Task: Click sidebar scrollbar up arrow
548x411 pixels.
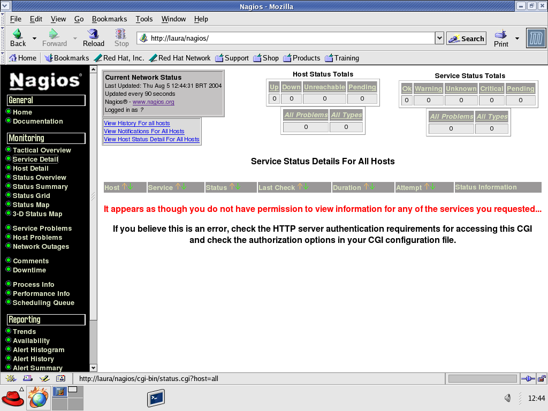Action: pyautogui.click(x=93, y=69)
